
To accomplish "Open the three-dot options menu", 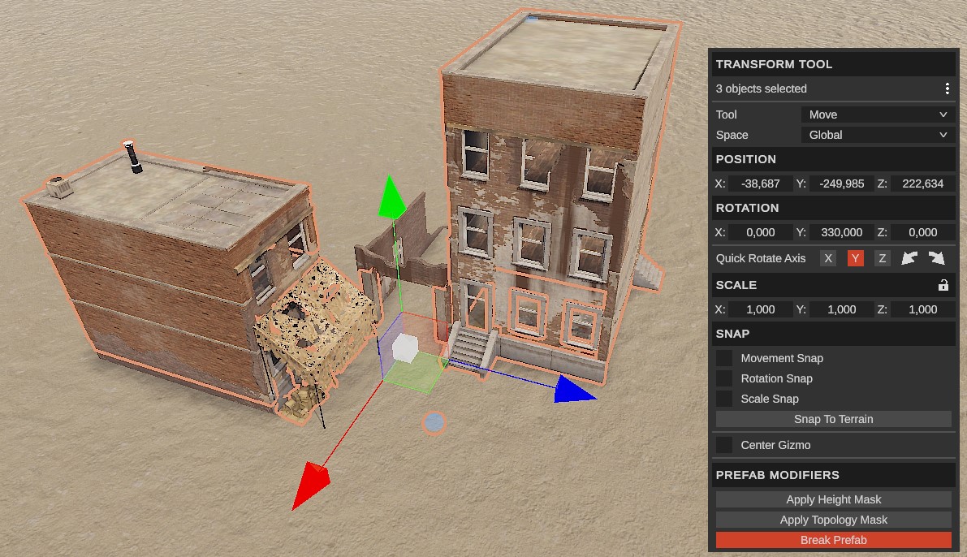I will 947,89.
